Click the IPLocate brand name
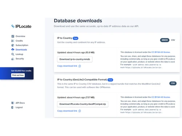182x136 pixels. pos(23,26)
